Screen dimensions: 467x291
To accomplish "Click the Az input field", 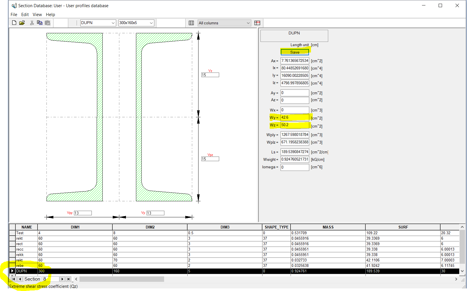I will pos(295,100).
